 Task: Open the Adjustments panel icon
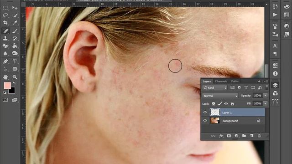(x=287, y=26)
